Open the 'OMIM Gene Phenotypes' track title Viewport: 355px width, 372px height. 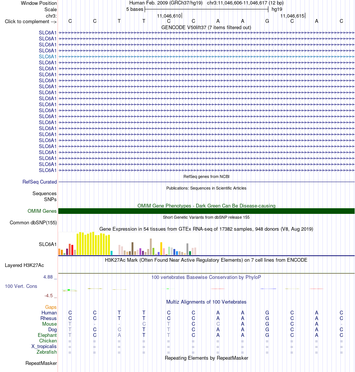[x=206, y=206]
